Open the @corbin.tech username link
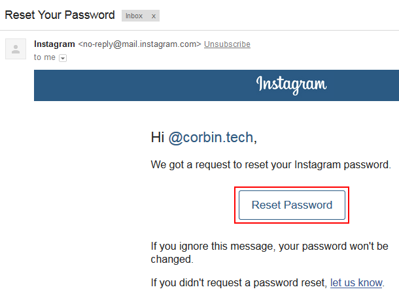 [211, 138]
